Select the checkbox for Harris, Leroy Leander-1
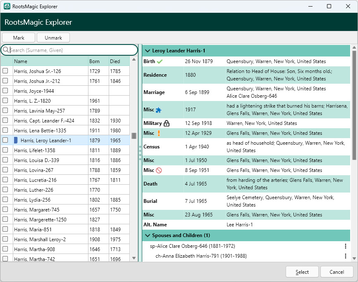Image resolution: width=358 pixels, height=282 pixels. [5, 140]
